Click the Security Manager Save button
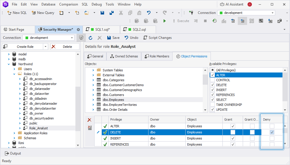The image size is (290, 165). pos(113,38)
